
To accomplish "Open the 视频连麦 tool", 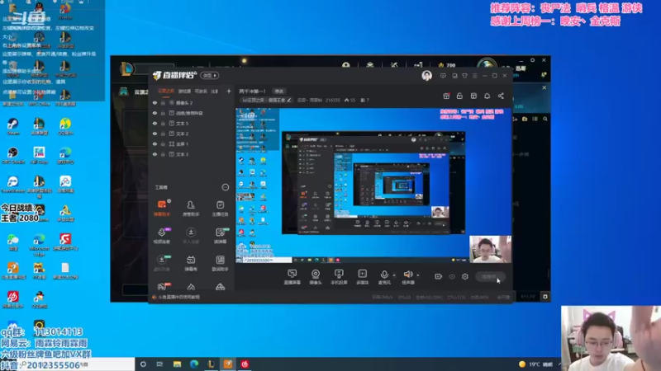I will pos(162,236).
